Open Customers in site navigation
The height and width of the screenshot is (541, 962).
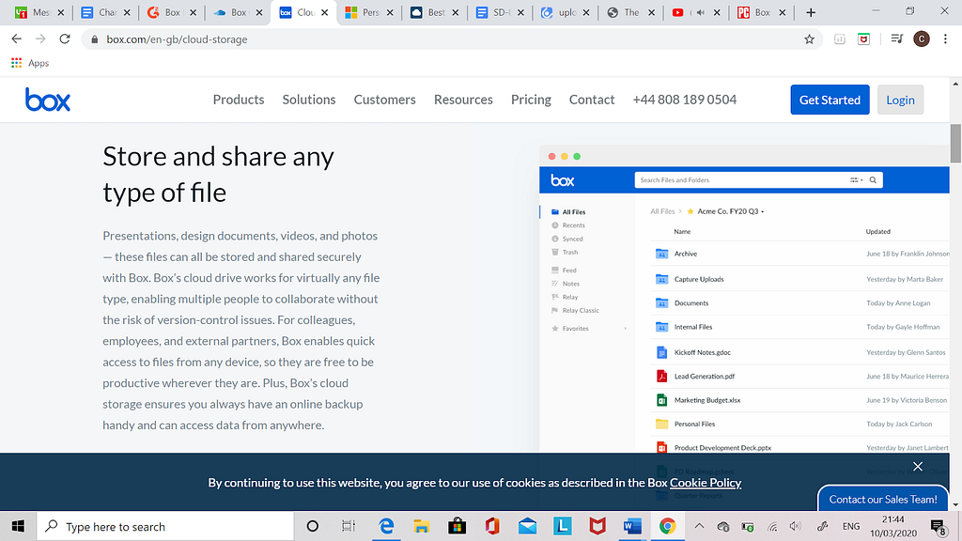(384, 100)
